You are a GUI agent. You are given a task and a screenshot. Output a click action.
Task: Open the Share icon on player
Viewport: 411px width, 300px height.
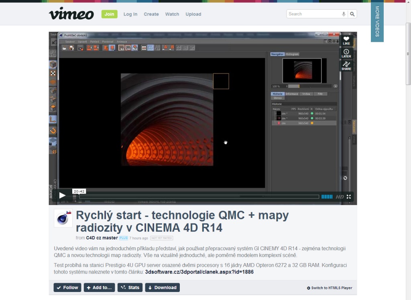[346, 66]
